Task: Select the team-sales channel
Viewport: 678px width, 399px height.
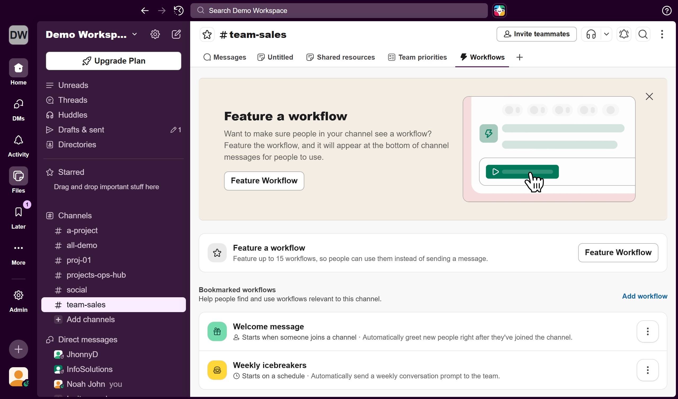Action: coord(114,305)
